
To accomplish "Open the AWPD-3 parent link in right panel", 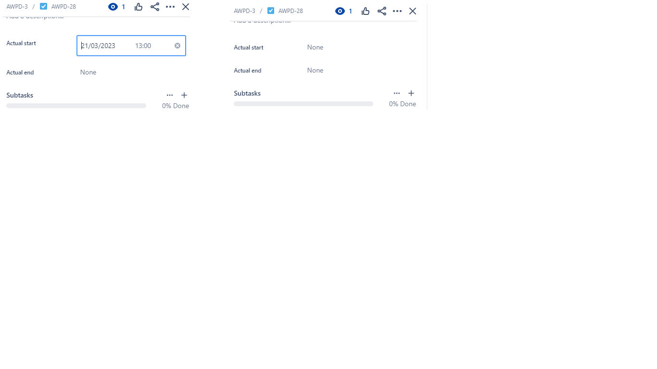I will (x=244, y=11).
